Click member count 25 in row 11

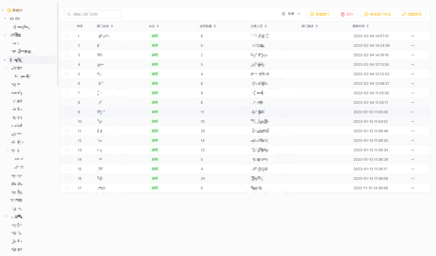coord(203,131)
